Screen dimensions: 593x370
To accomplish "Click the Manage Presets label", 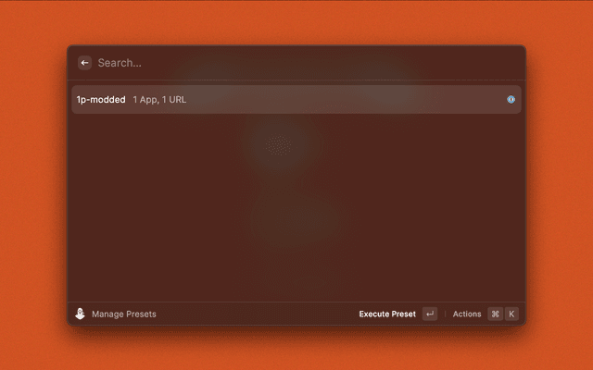I will (x=124, y=314).
